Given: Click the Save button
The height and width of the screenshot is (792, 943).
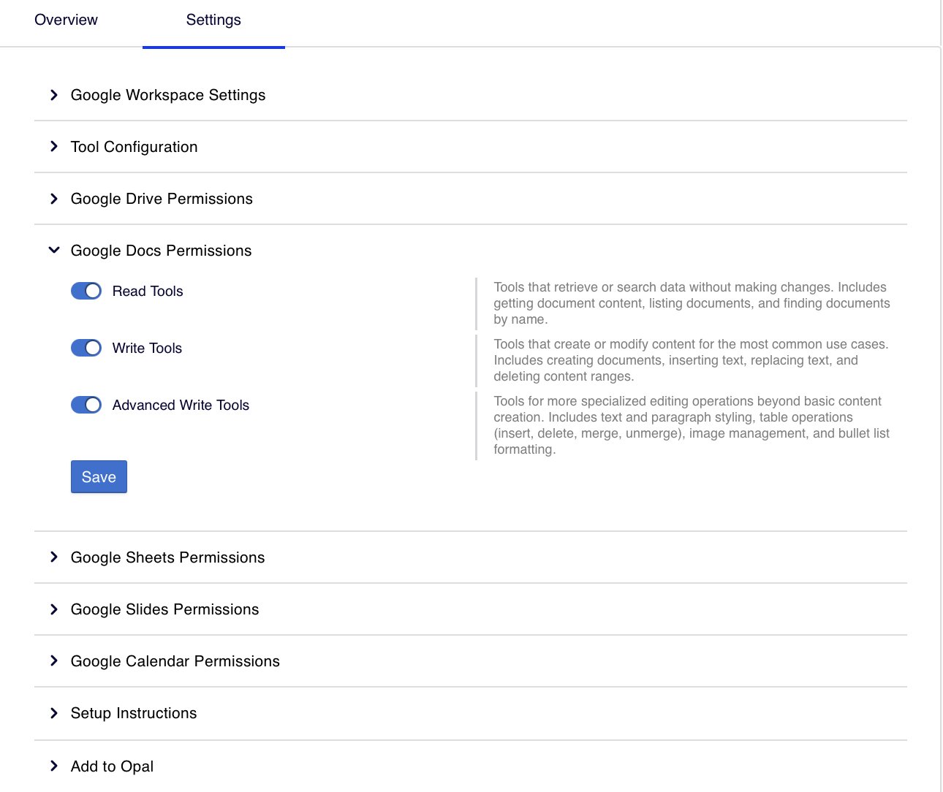Looking at the screenshot, I should (99, 477).
